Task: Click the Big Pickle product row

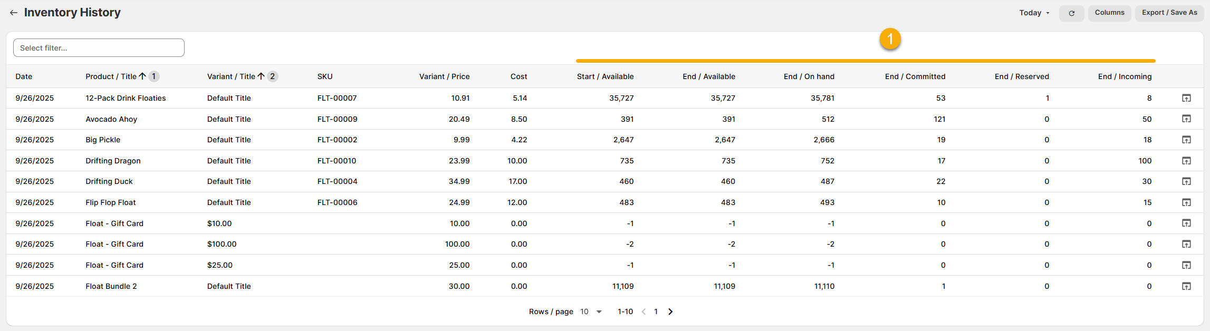Action: tap(103, 140)
